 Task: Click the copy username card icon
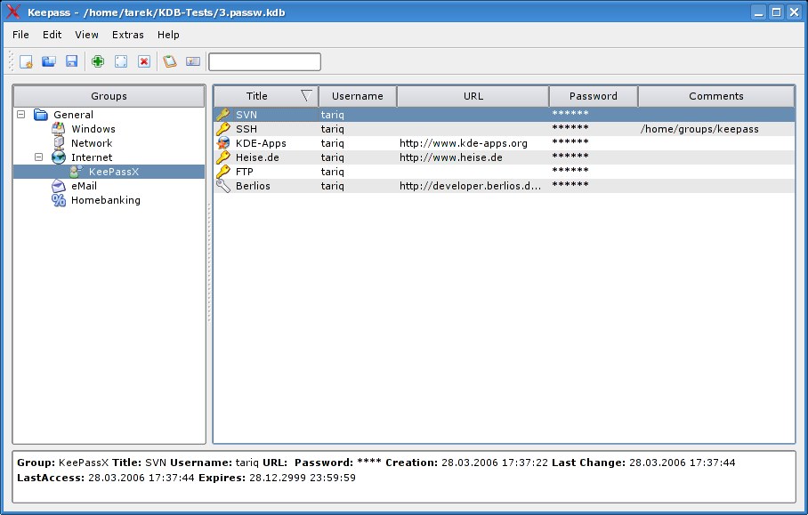click(193, 61)
